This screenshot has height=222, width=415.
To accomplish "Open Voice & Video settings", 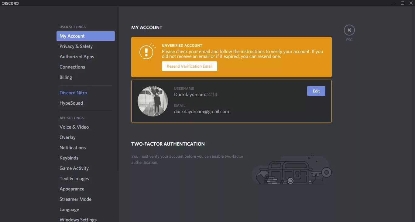I will point(86,127).
